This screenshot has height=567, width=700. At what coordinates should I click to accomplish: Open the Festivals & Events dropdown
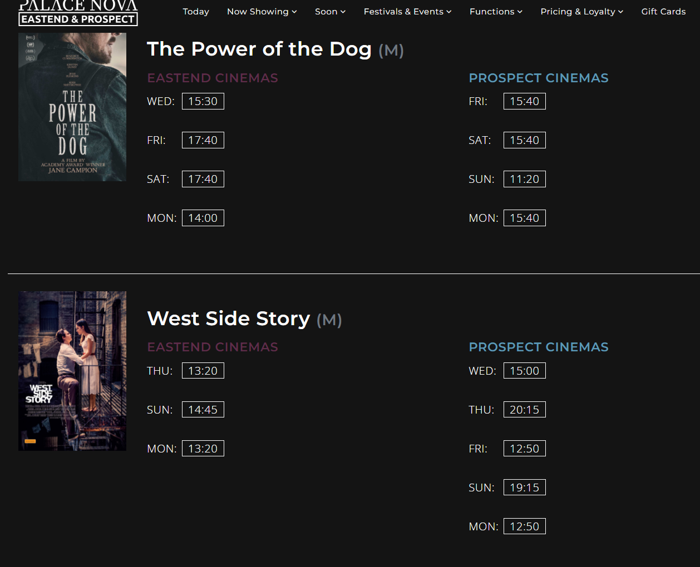pyautogui.click(x=407, y=12)
